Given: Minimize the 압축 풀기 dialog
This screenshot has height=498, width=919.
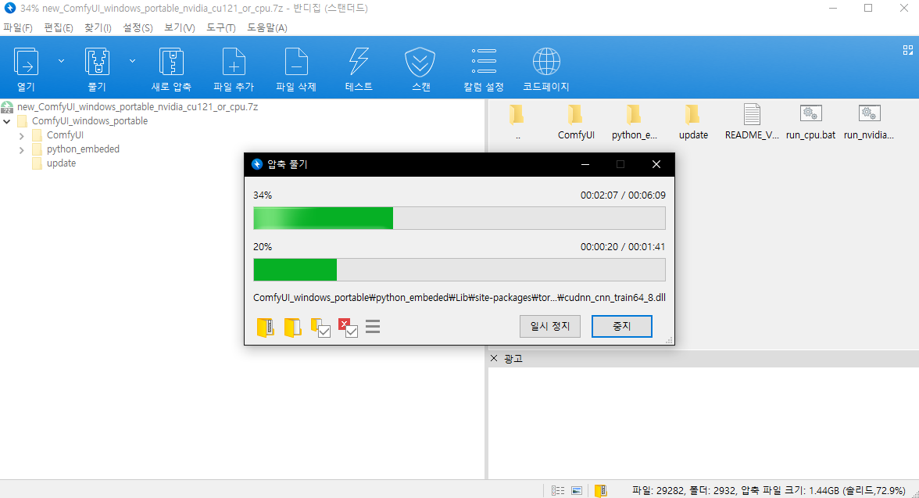Looking at the screenshot, I should [585, 164].
